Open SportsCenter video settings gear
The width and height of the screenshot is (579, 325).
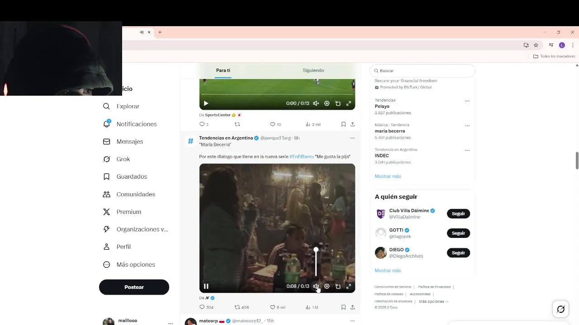click(x=327, y=103)
